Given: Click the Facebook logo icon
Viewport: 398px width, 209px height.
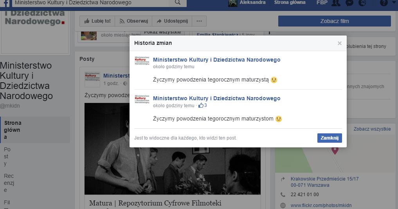Looking at the screenshot, I should coord(5,3).
